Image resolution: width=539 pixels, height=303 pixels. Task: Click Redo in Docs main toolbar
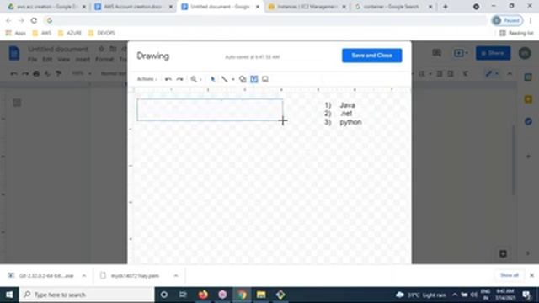point(25,73)
